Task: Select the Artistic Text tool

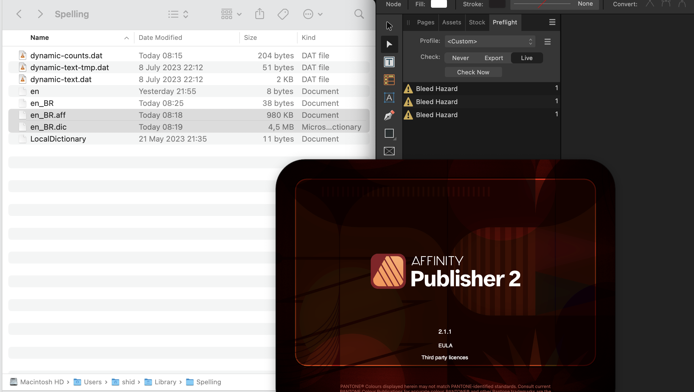Action: [x=389, y=98]
